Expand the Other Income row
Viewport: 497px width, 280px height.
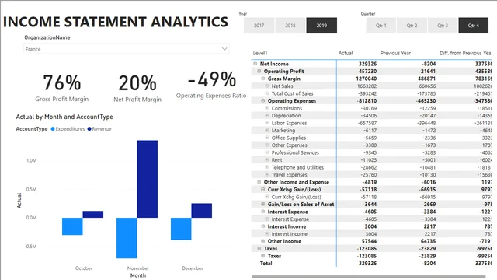[262, 241]
